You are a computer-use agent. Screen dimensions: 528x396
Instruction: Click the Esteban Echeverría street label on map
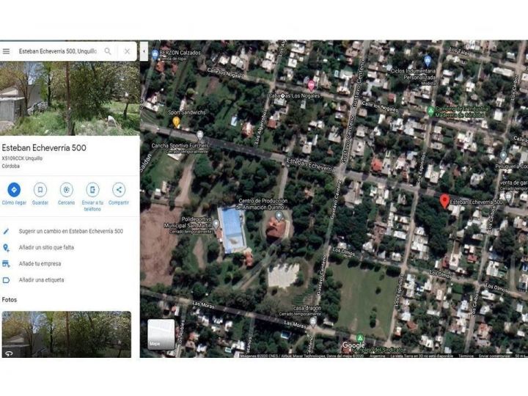click(310, 165)
